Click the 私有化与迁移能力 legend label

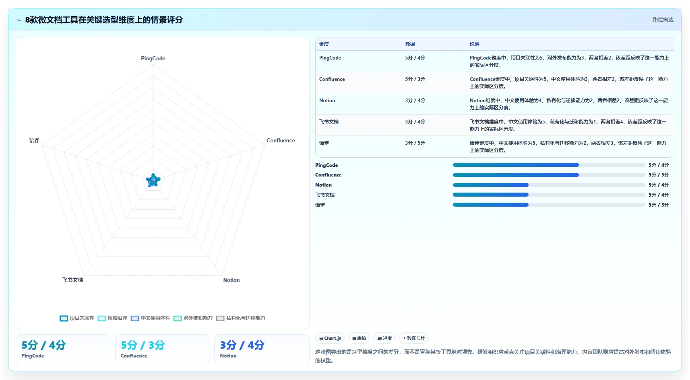(246, 318)
